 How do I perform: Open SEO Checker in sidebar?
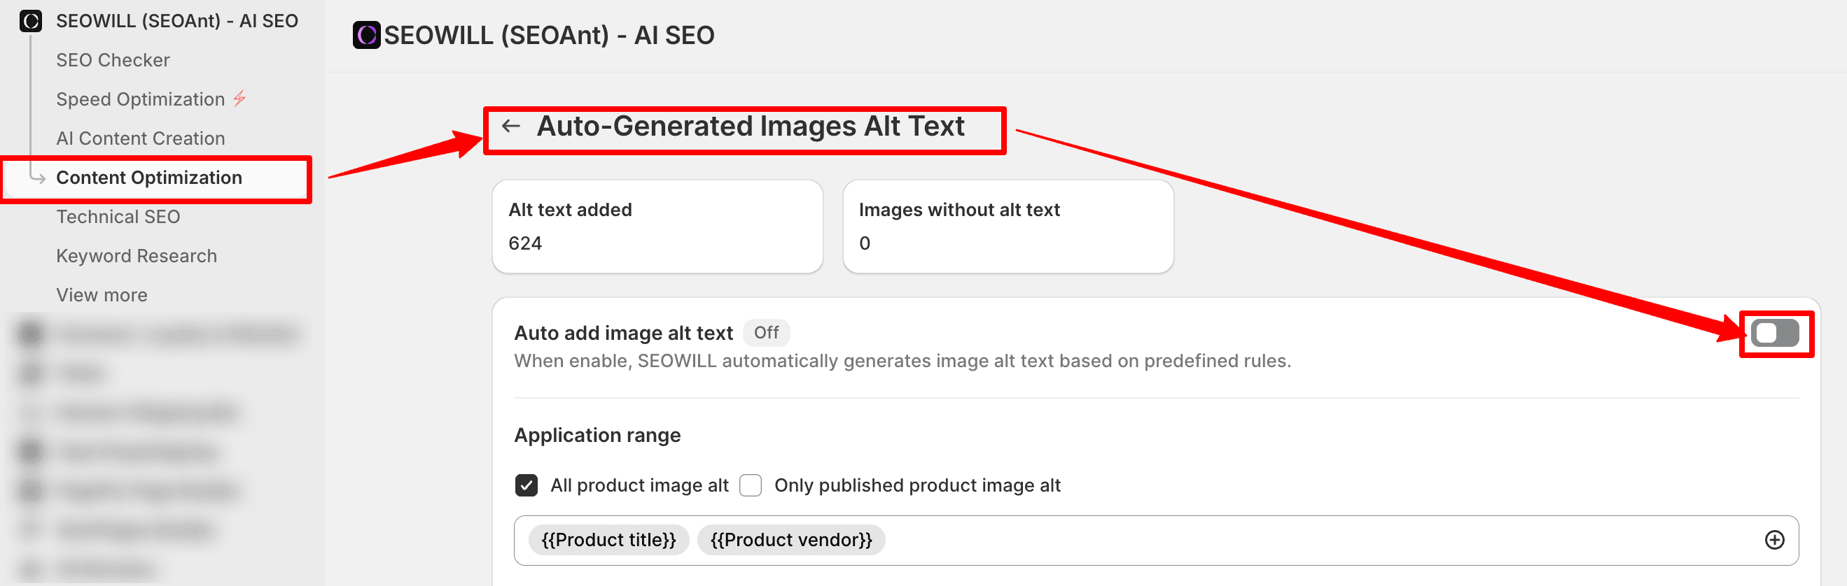113,60
